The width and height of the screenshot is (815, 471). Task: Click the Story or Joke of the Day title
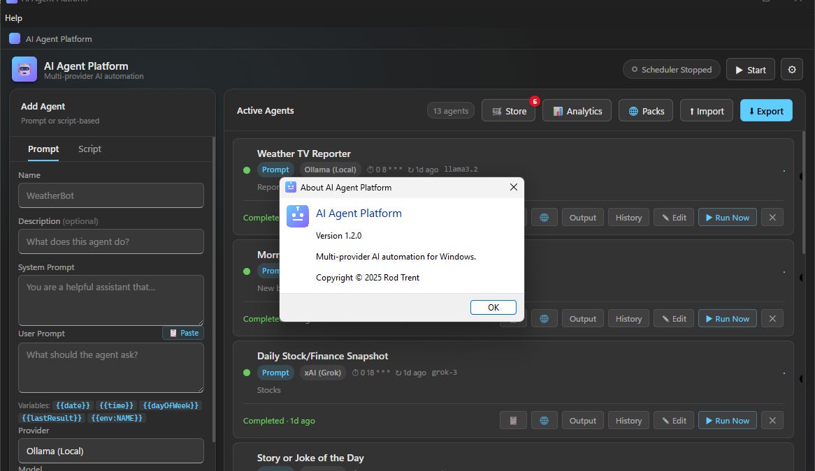pyautogui.click(x=310, y=458)
